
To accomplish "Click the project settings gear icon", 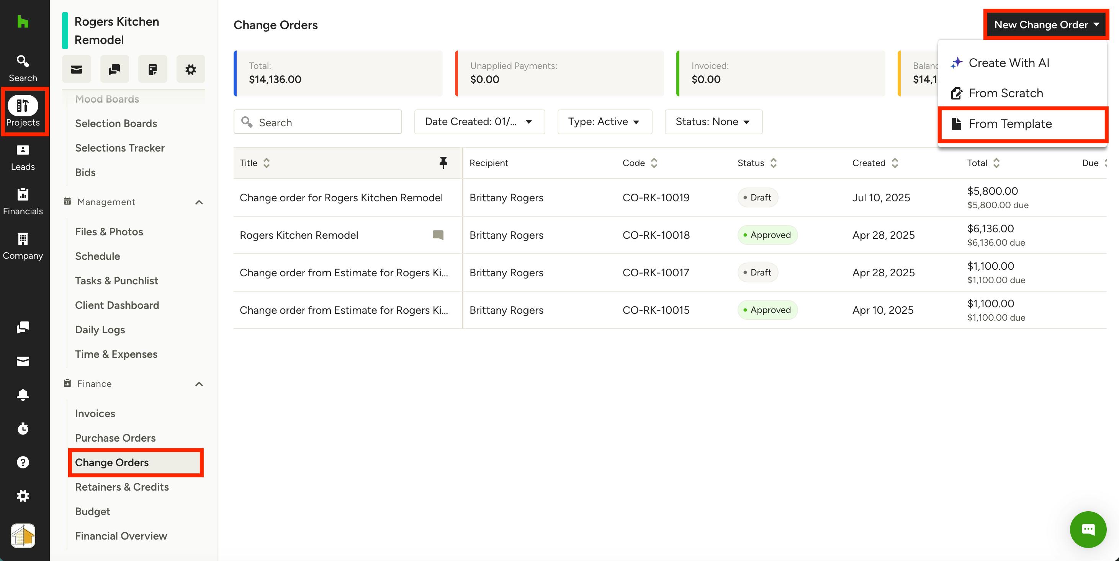I will (x=190, y=70).
